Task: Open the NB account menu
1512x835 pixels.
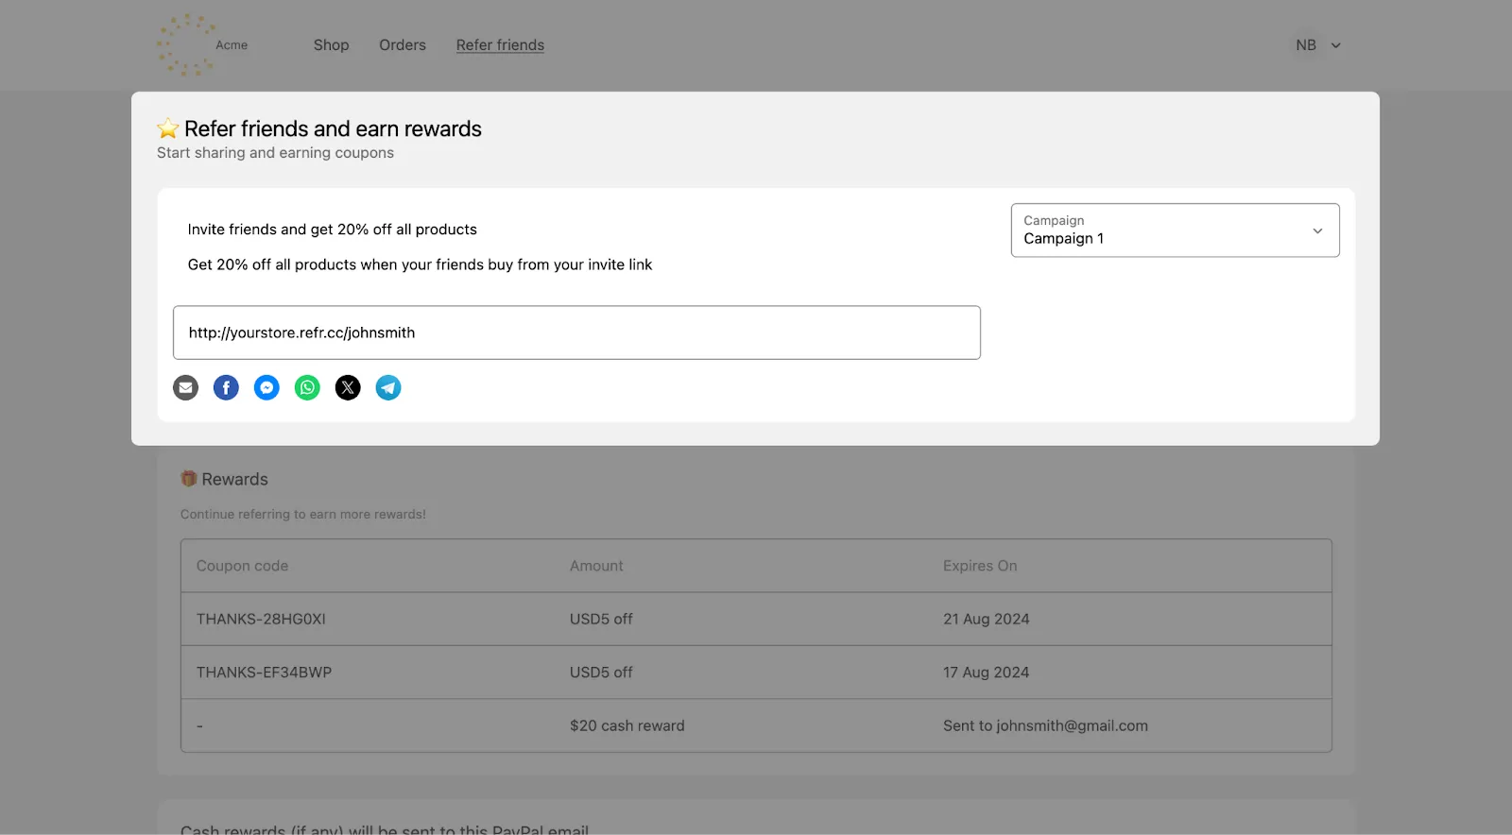Action: (x=1318, y=45)
